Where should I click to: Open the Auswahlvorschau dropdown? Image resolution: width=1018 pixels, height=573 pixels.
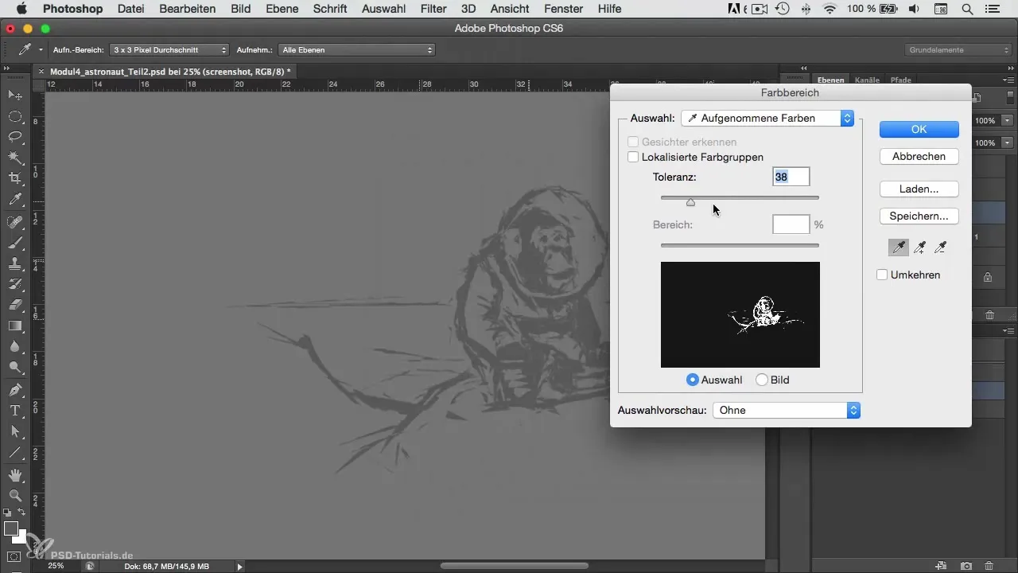pos(787,411)
